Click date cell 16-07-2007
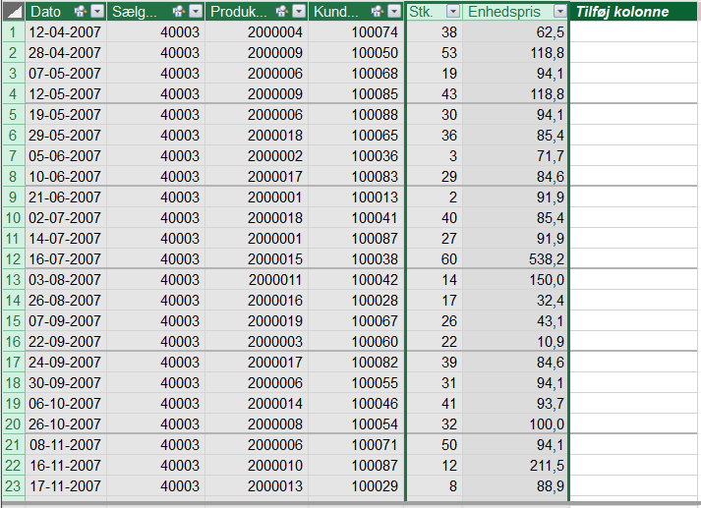The image size is (701, 508). pos(66,259)
